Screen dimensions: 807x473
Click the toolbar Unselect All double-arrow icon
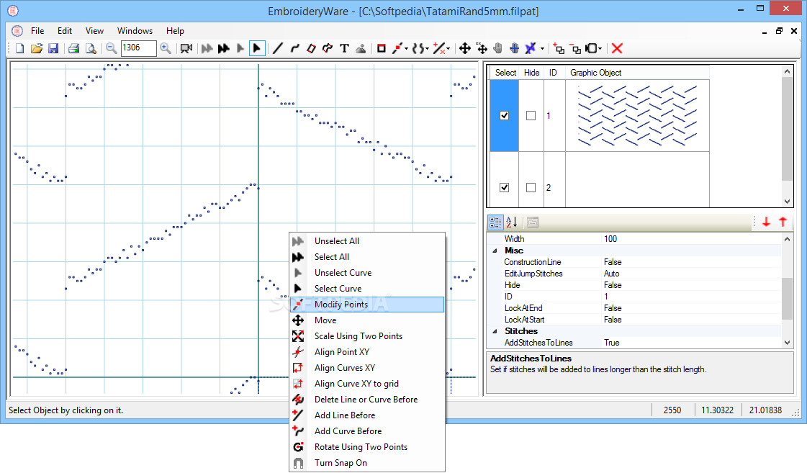click(x=207, y=48)
